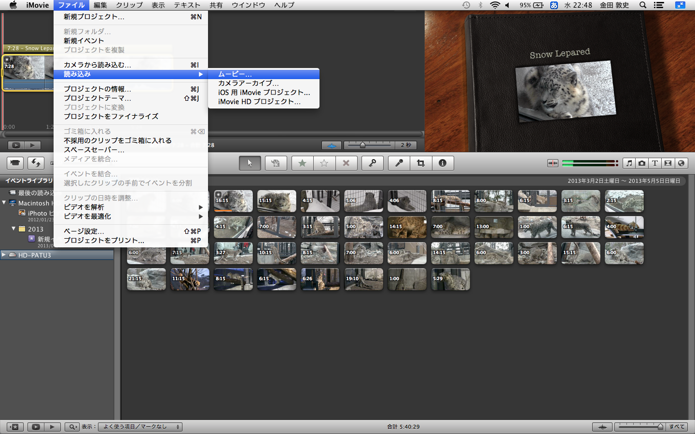This screenshot has height=434, width=695.
Task: Open Spotlight search in the menu bar
Action: 643,5
